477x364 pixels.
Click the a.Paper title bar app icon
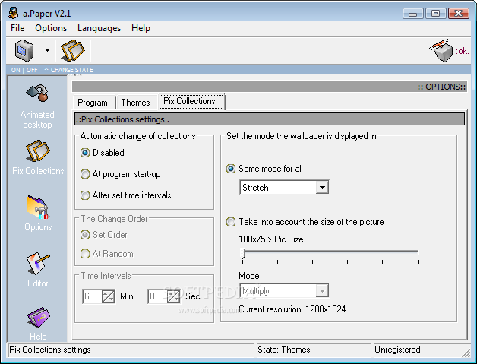(x=13, y=13)
